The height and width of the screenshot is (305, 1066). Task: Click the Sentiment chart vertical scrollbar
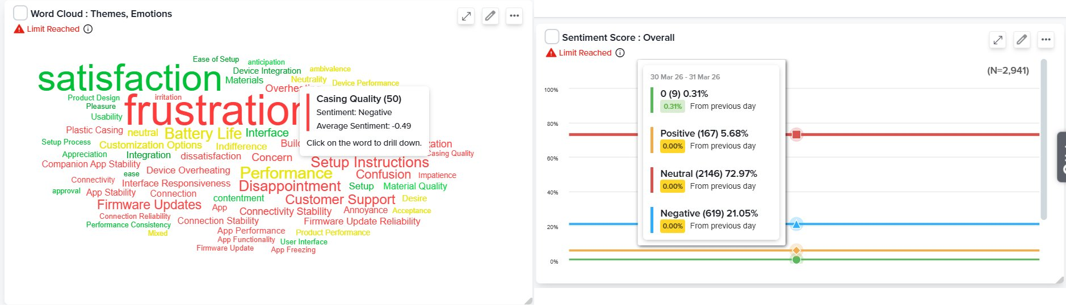[1044, 139]
